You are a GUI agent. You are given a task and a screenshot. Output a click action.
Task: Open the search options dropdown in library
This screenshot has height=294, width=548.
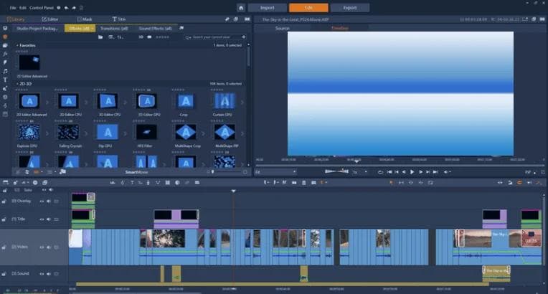(188, 37)
